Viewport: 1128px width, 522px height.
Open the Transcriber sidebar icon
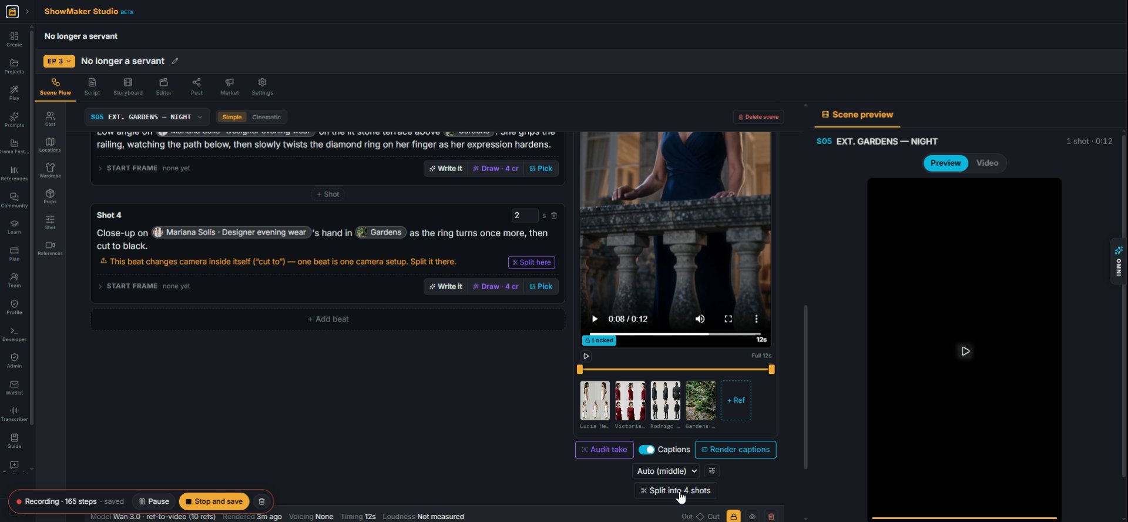tap(14, 414)
